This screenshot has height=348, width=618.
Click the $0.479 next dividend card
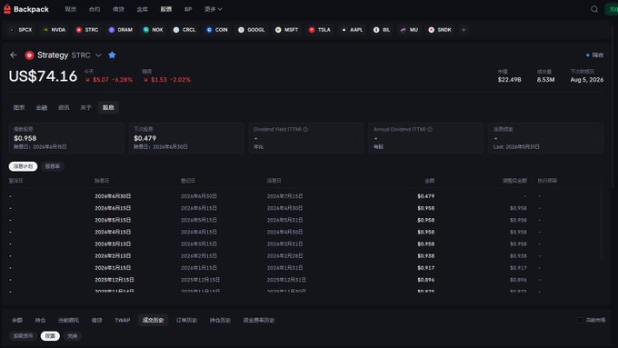pos(186,138)
